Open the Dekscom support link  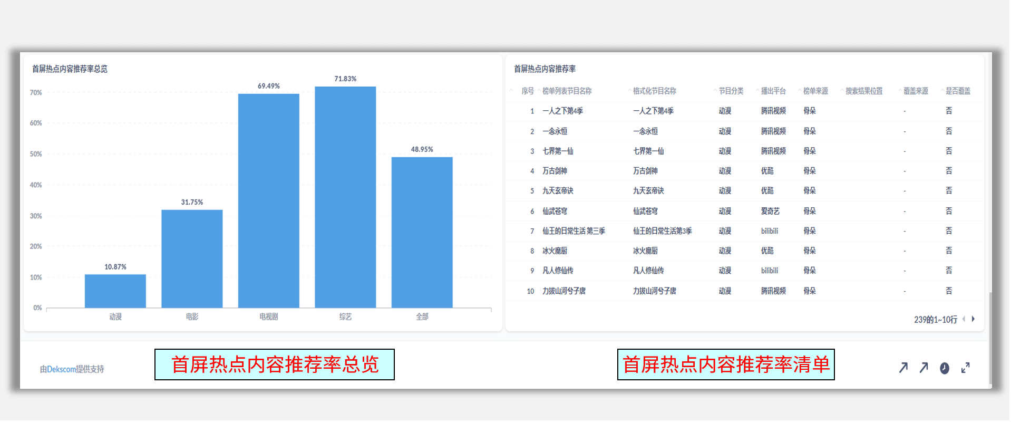72,369
